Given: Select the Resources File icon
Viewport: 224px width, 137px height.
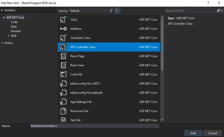Looking at the screenshot, I should click(63, 111).
